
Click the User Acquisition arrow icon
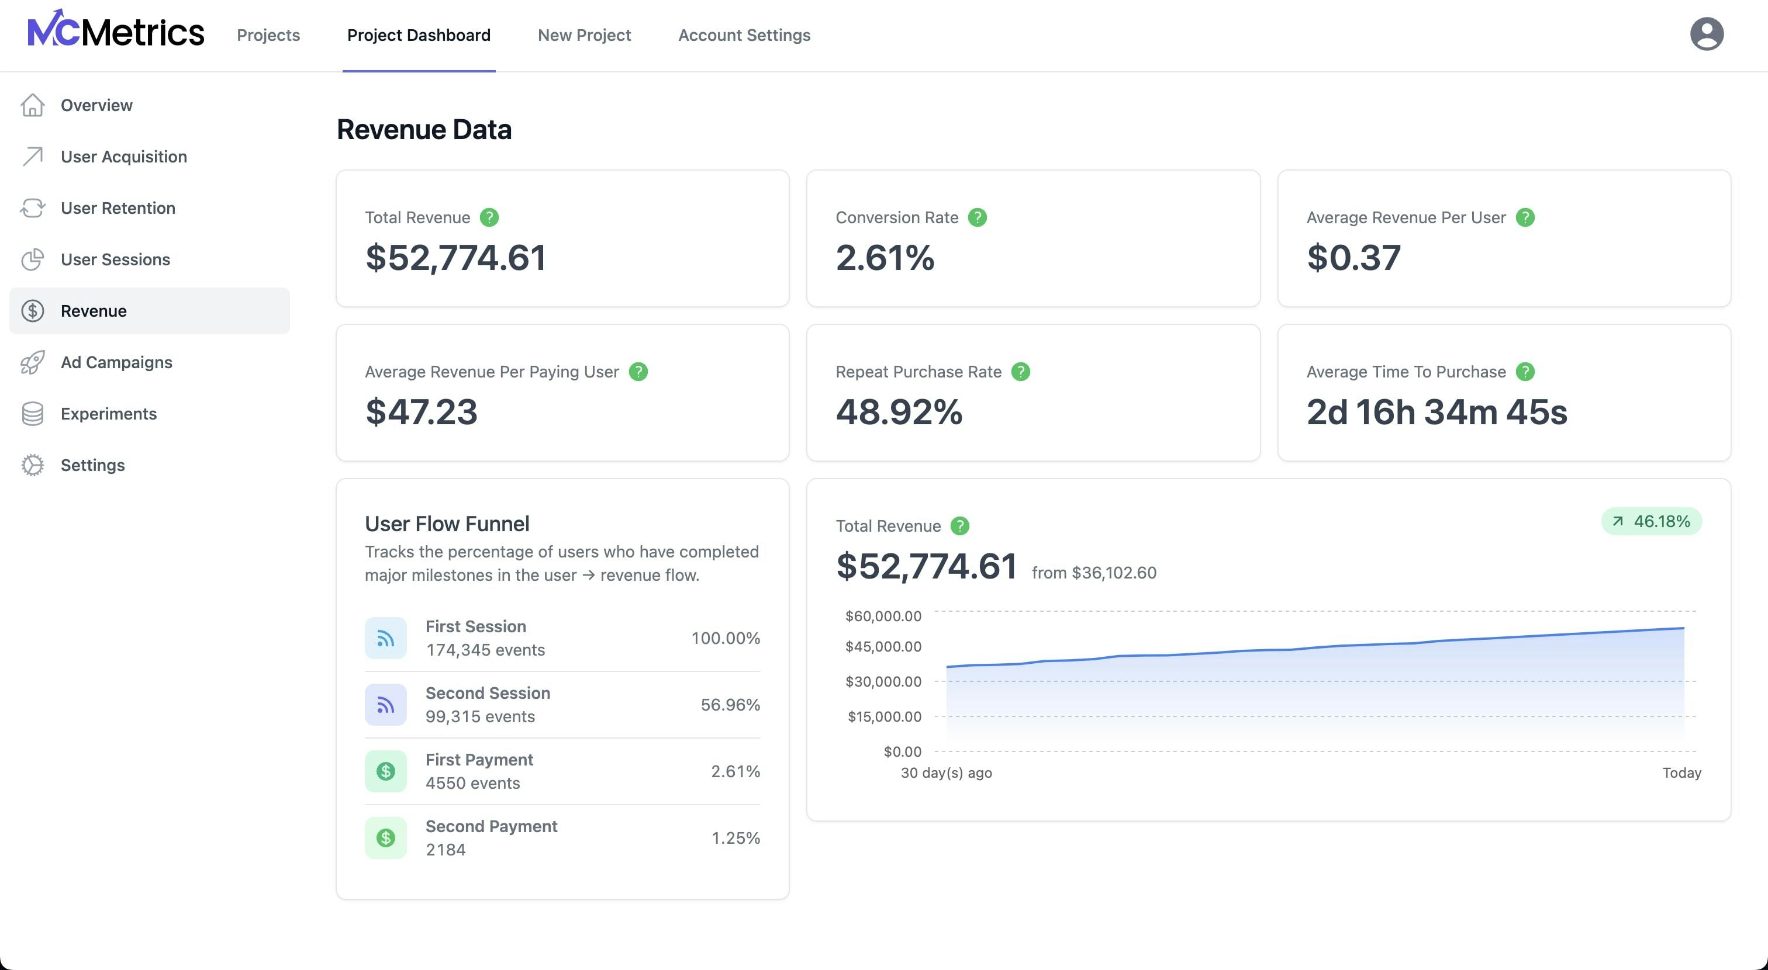coord(32,157)
